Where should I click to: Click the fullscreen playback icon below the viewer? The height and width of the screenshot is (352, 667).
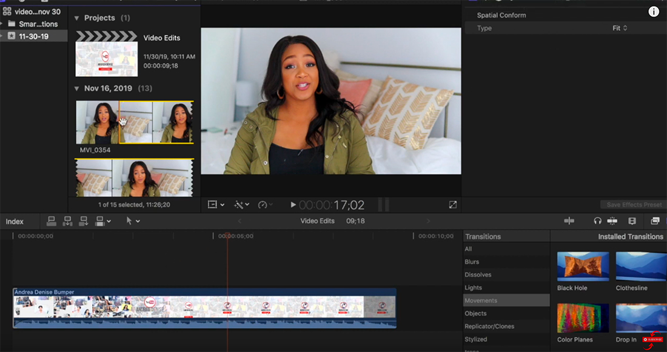click(452, 204)
